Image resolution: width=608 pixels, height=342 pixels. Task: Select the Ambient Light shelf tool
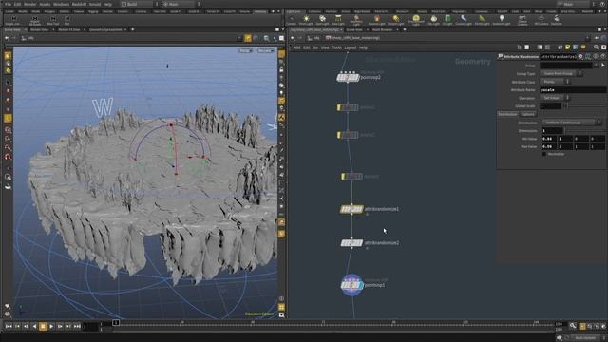coord(502,20)
